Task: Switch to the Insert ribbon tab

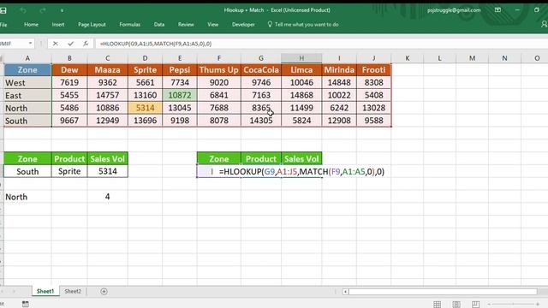Action: pyautogui.click(x=58, y=25)
